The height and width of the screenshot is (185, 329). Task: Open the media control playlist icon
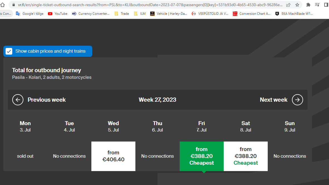pyautogui.click(x=317, y=5)
